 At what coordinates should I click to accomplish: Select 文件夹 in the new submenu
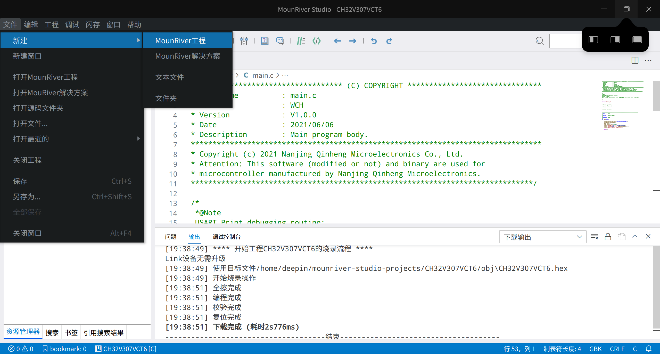tap(187, 98)
